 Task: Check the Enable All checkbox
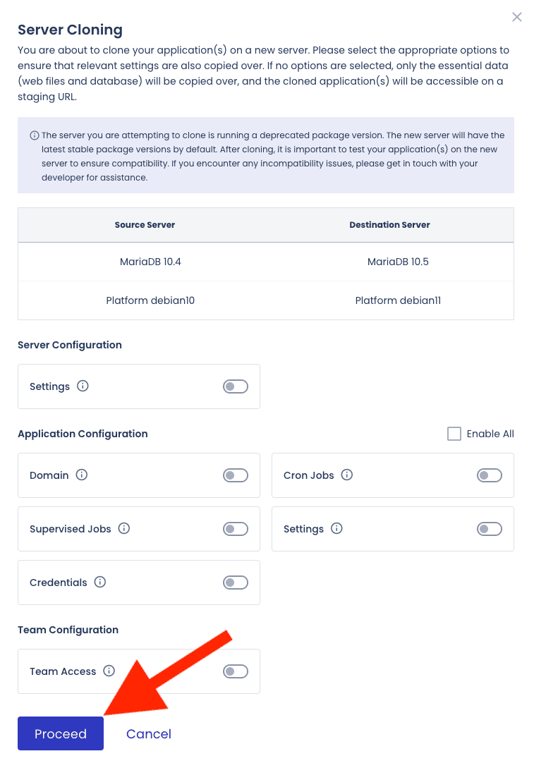tap(454, 433)
